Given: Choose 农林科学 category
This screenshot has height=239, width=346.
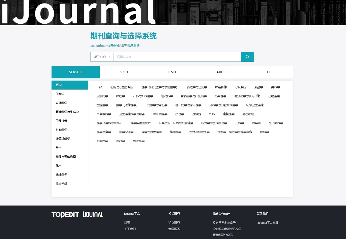Looking at the screenshot, I should 70,103.
